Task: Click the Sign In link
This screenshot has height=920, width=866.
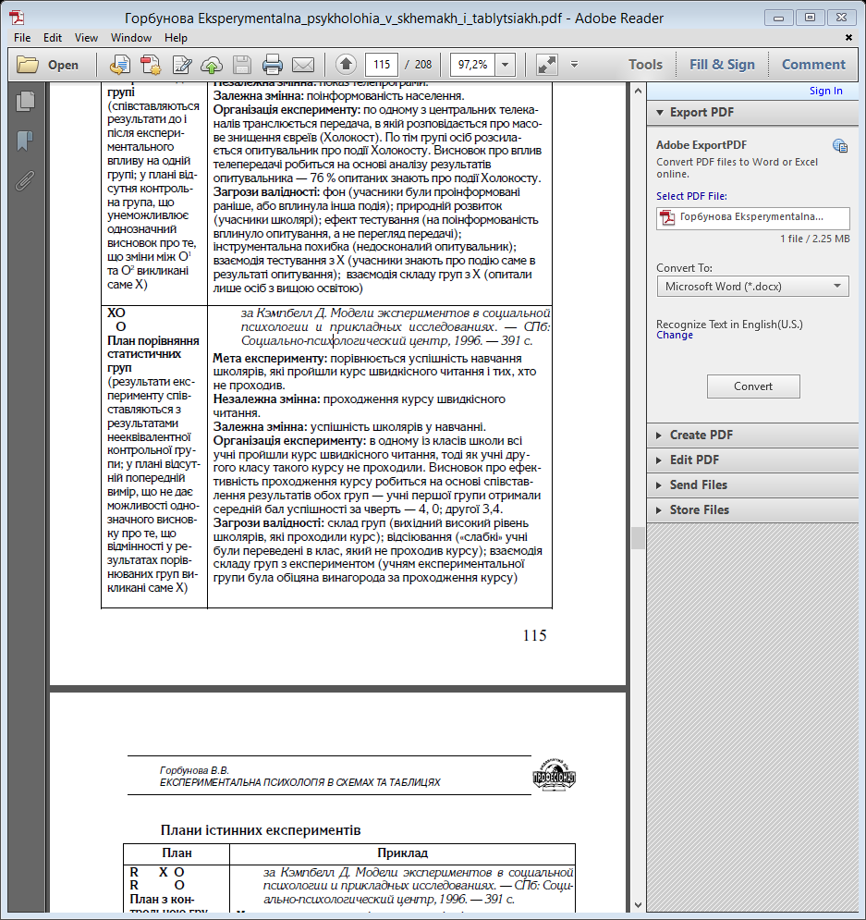Action: coord(825,91)
